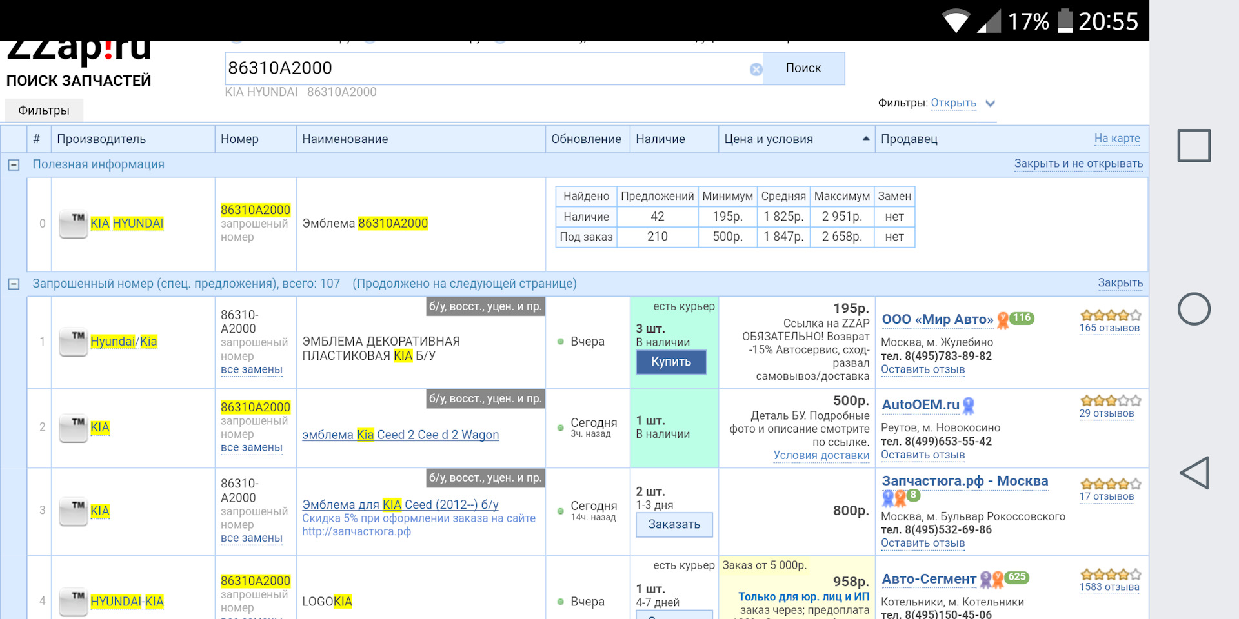Image resolution: width=1239 pixels, height=619 pixels.
Task: Collapse the Полезная информация section
Action: coord(14,165)
